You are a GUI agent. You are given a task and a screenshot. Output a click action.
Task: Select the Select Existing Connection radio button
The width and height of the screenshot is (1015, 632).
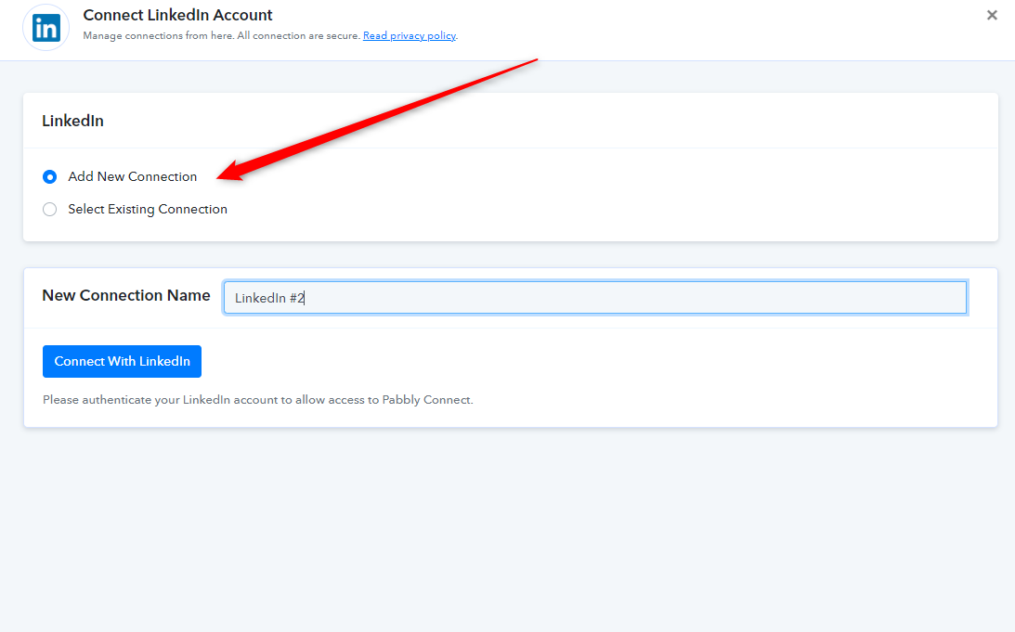coord(50,210)
